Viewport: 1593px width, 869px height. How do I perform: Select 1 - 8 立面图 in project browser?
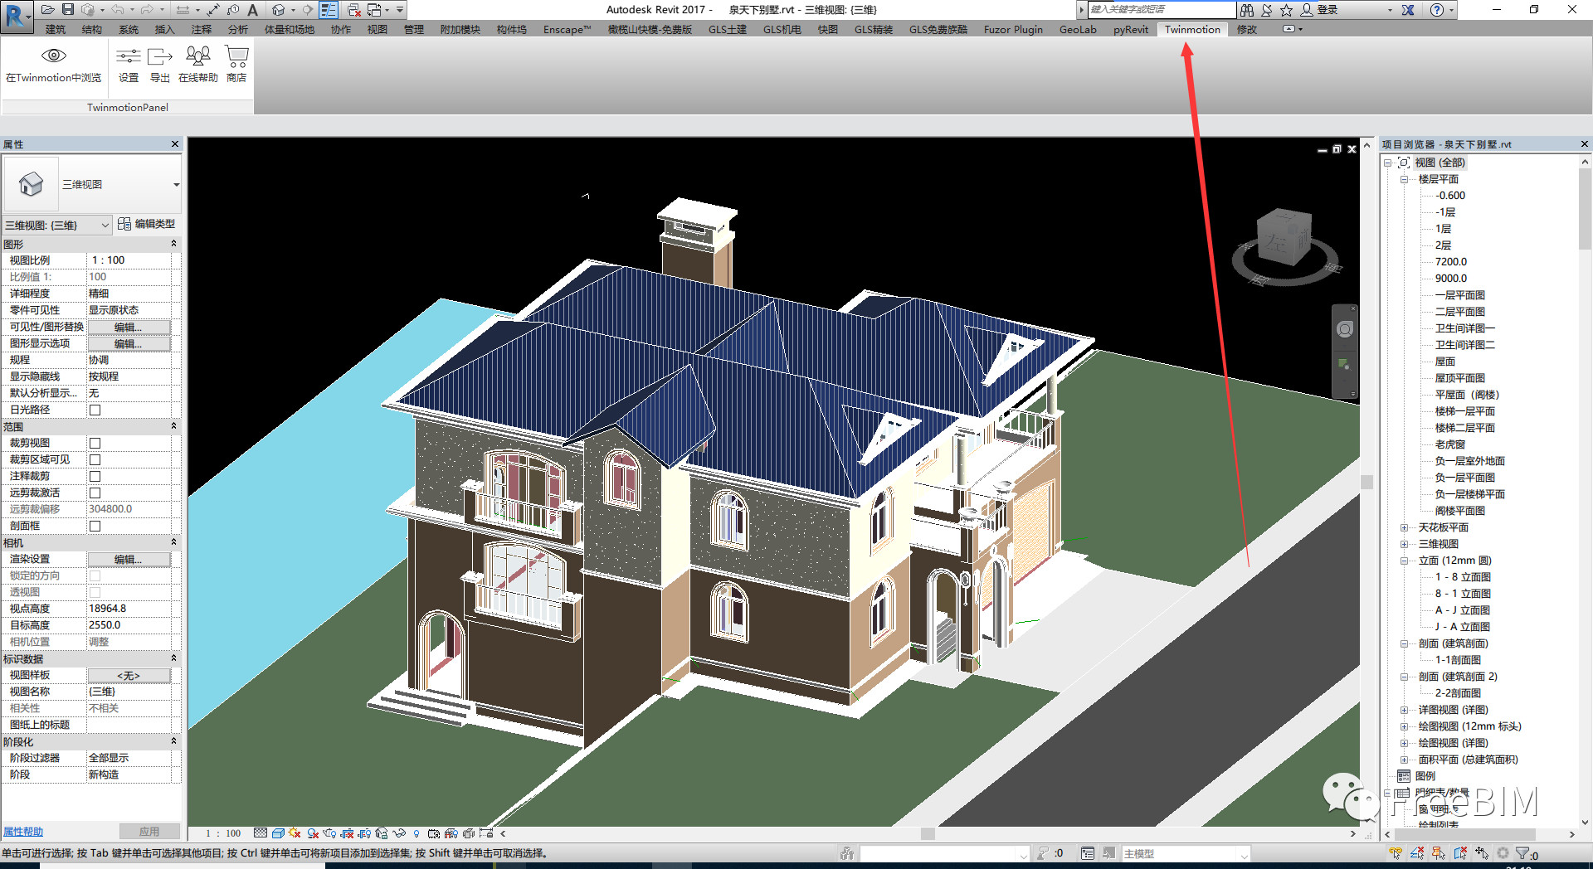1463,577
